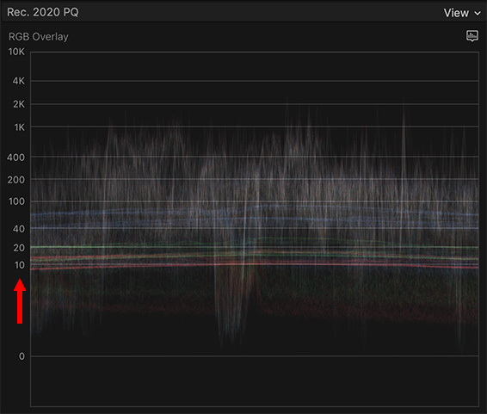Click the 0 nits scale label
The image size is (487, 414).
22,356
